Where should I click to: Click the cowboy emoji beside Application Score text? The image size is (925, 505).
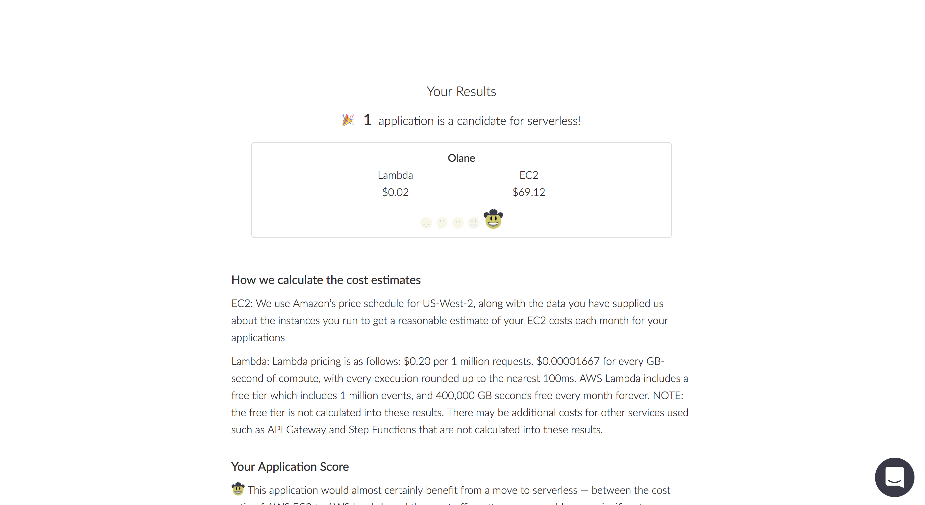click(x=238, y=490)
